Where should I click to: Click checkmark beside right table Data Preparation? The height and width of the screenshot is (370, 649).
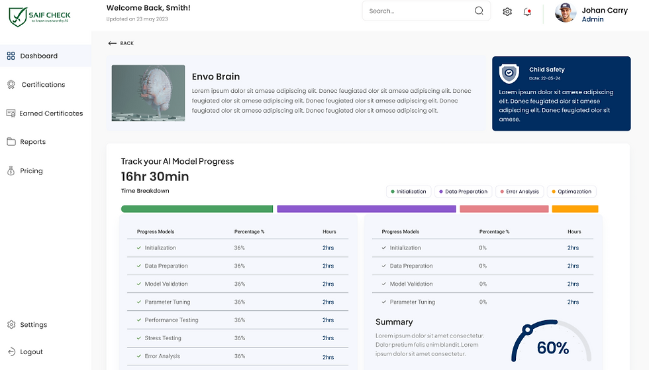click(x=384, y=266)
